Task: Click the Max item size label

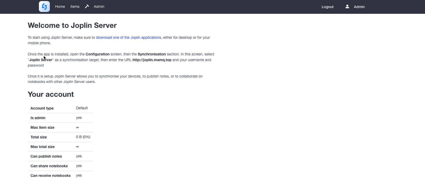Action: [43, 127]
